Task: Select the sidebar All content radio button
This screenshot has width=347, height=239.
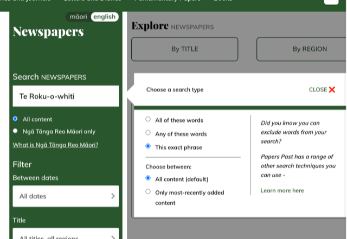Action: click(15, 119)
